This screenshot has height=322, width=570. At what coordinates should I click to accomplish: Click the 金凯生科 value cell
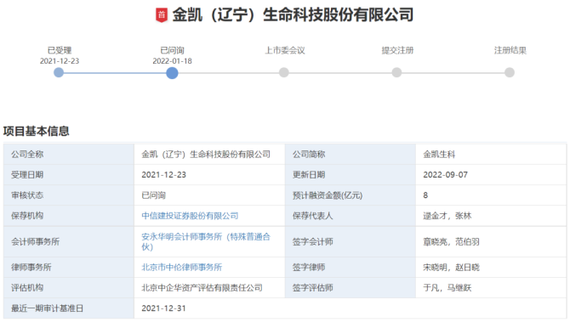(x=491, y=155)
